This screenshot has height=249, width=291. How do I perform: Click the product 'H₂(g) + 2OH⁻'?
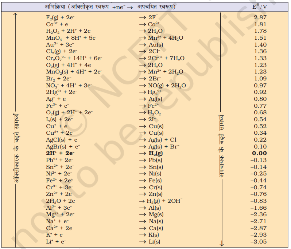164,201
